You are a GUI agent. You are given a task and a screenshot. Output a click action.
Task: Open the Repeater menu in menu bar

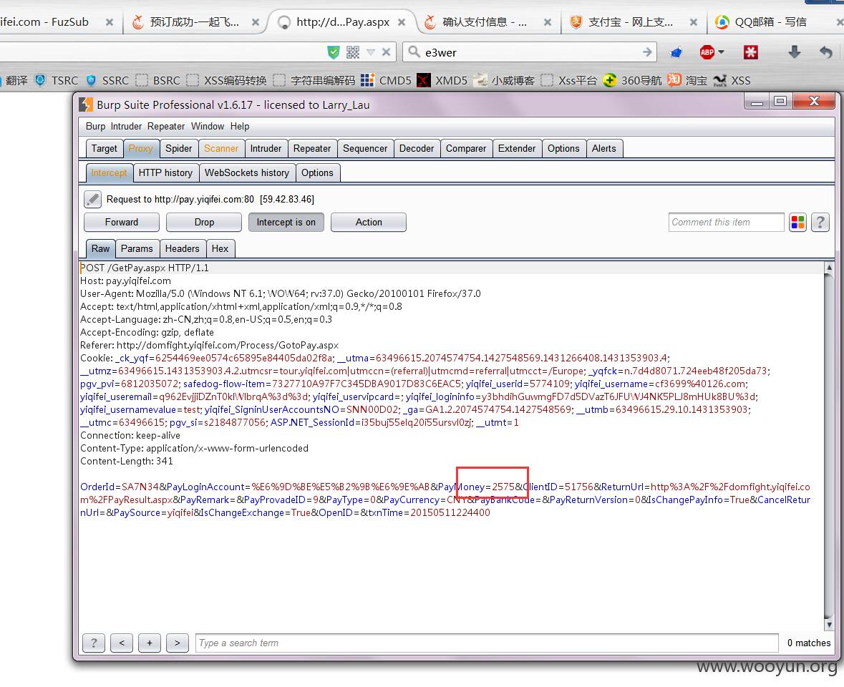point(166,127)
